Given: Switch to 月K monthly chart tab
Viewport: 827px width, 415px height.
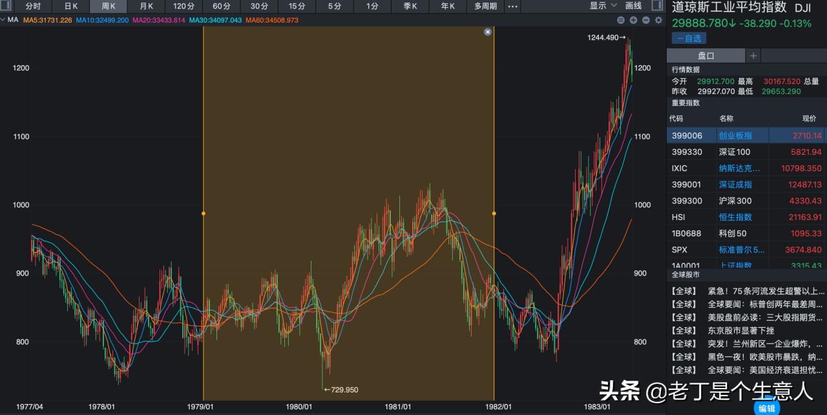Looking at the screenshot, I should (x=146, y=6).
